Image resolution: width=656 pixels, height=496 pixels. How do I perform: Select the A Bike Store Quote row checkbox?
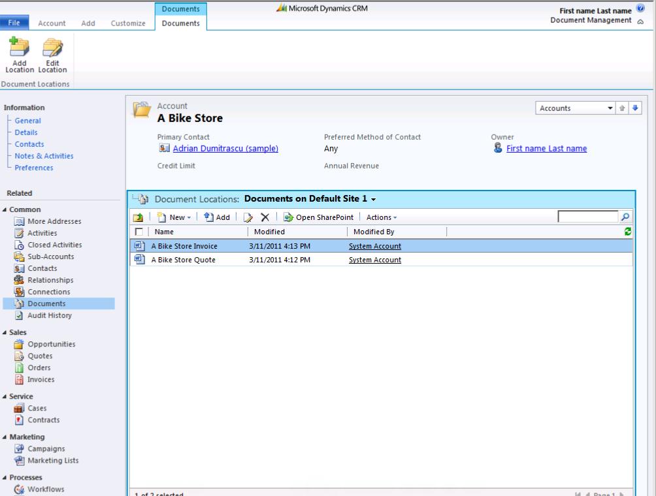[139, 259]
